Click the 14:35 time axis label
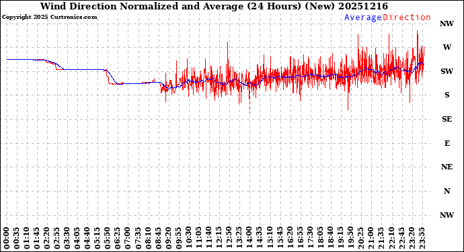 click(x=260, y=239)
